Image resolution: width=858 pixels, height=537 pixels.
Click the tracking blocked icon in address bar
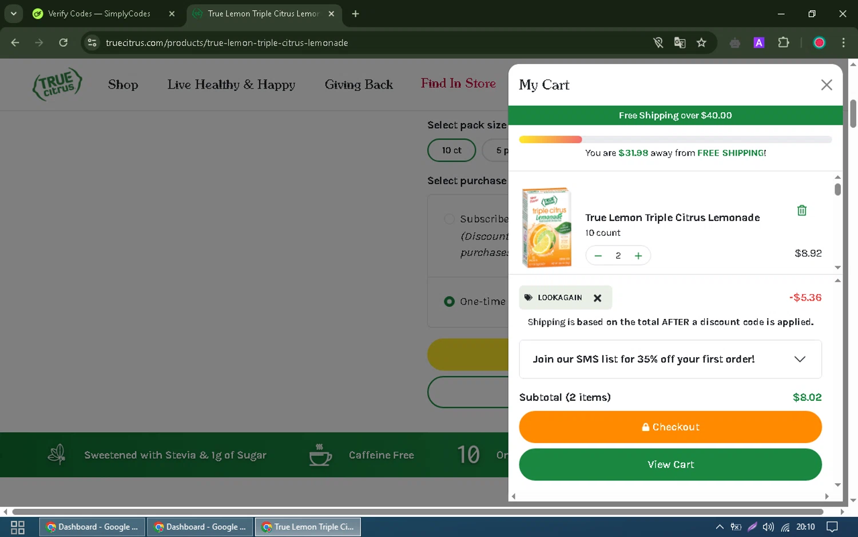tap(658, 42)
